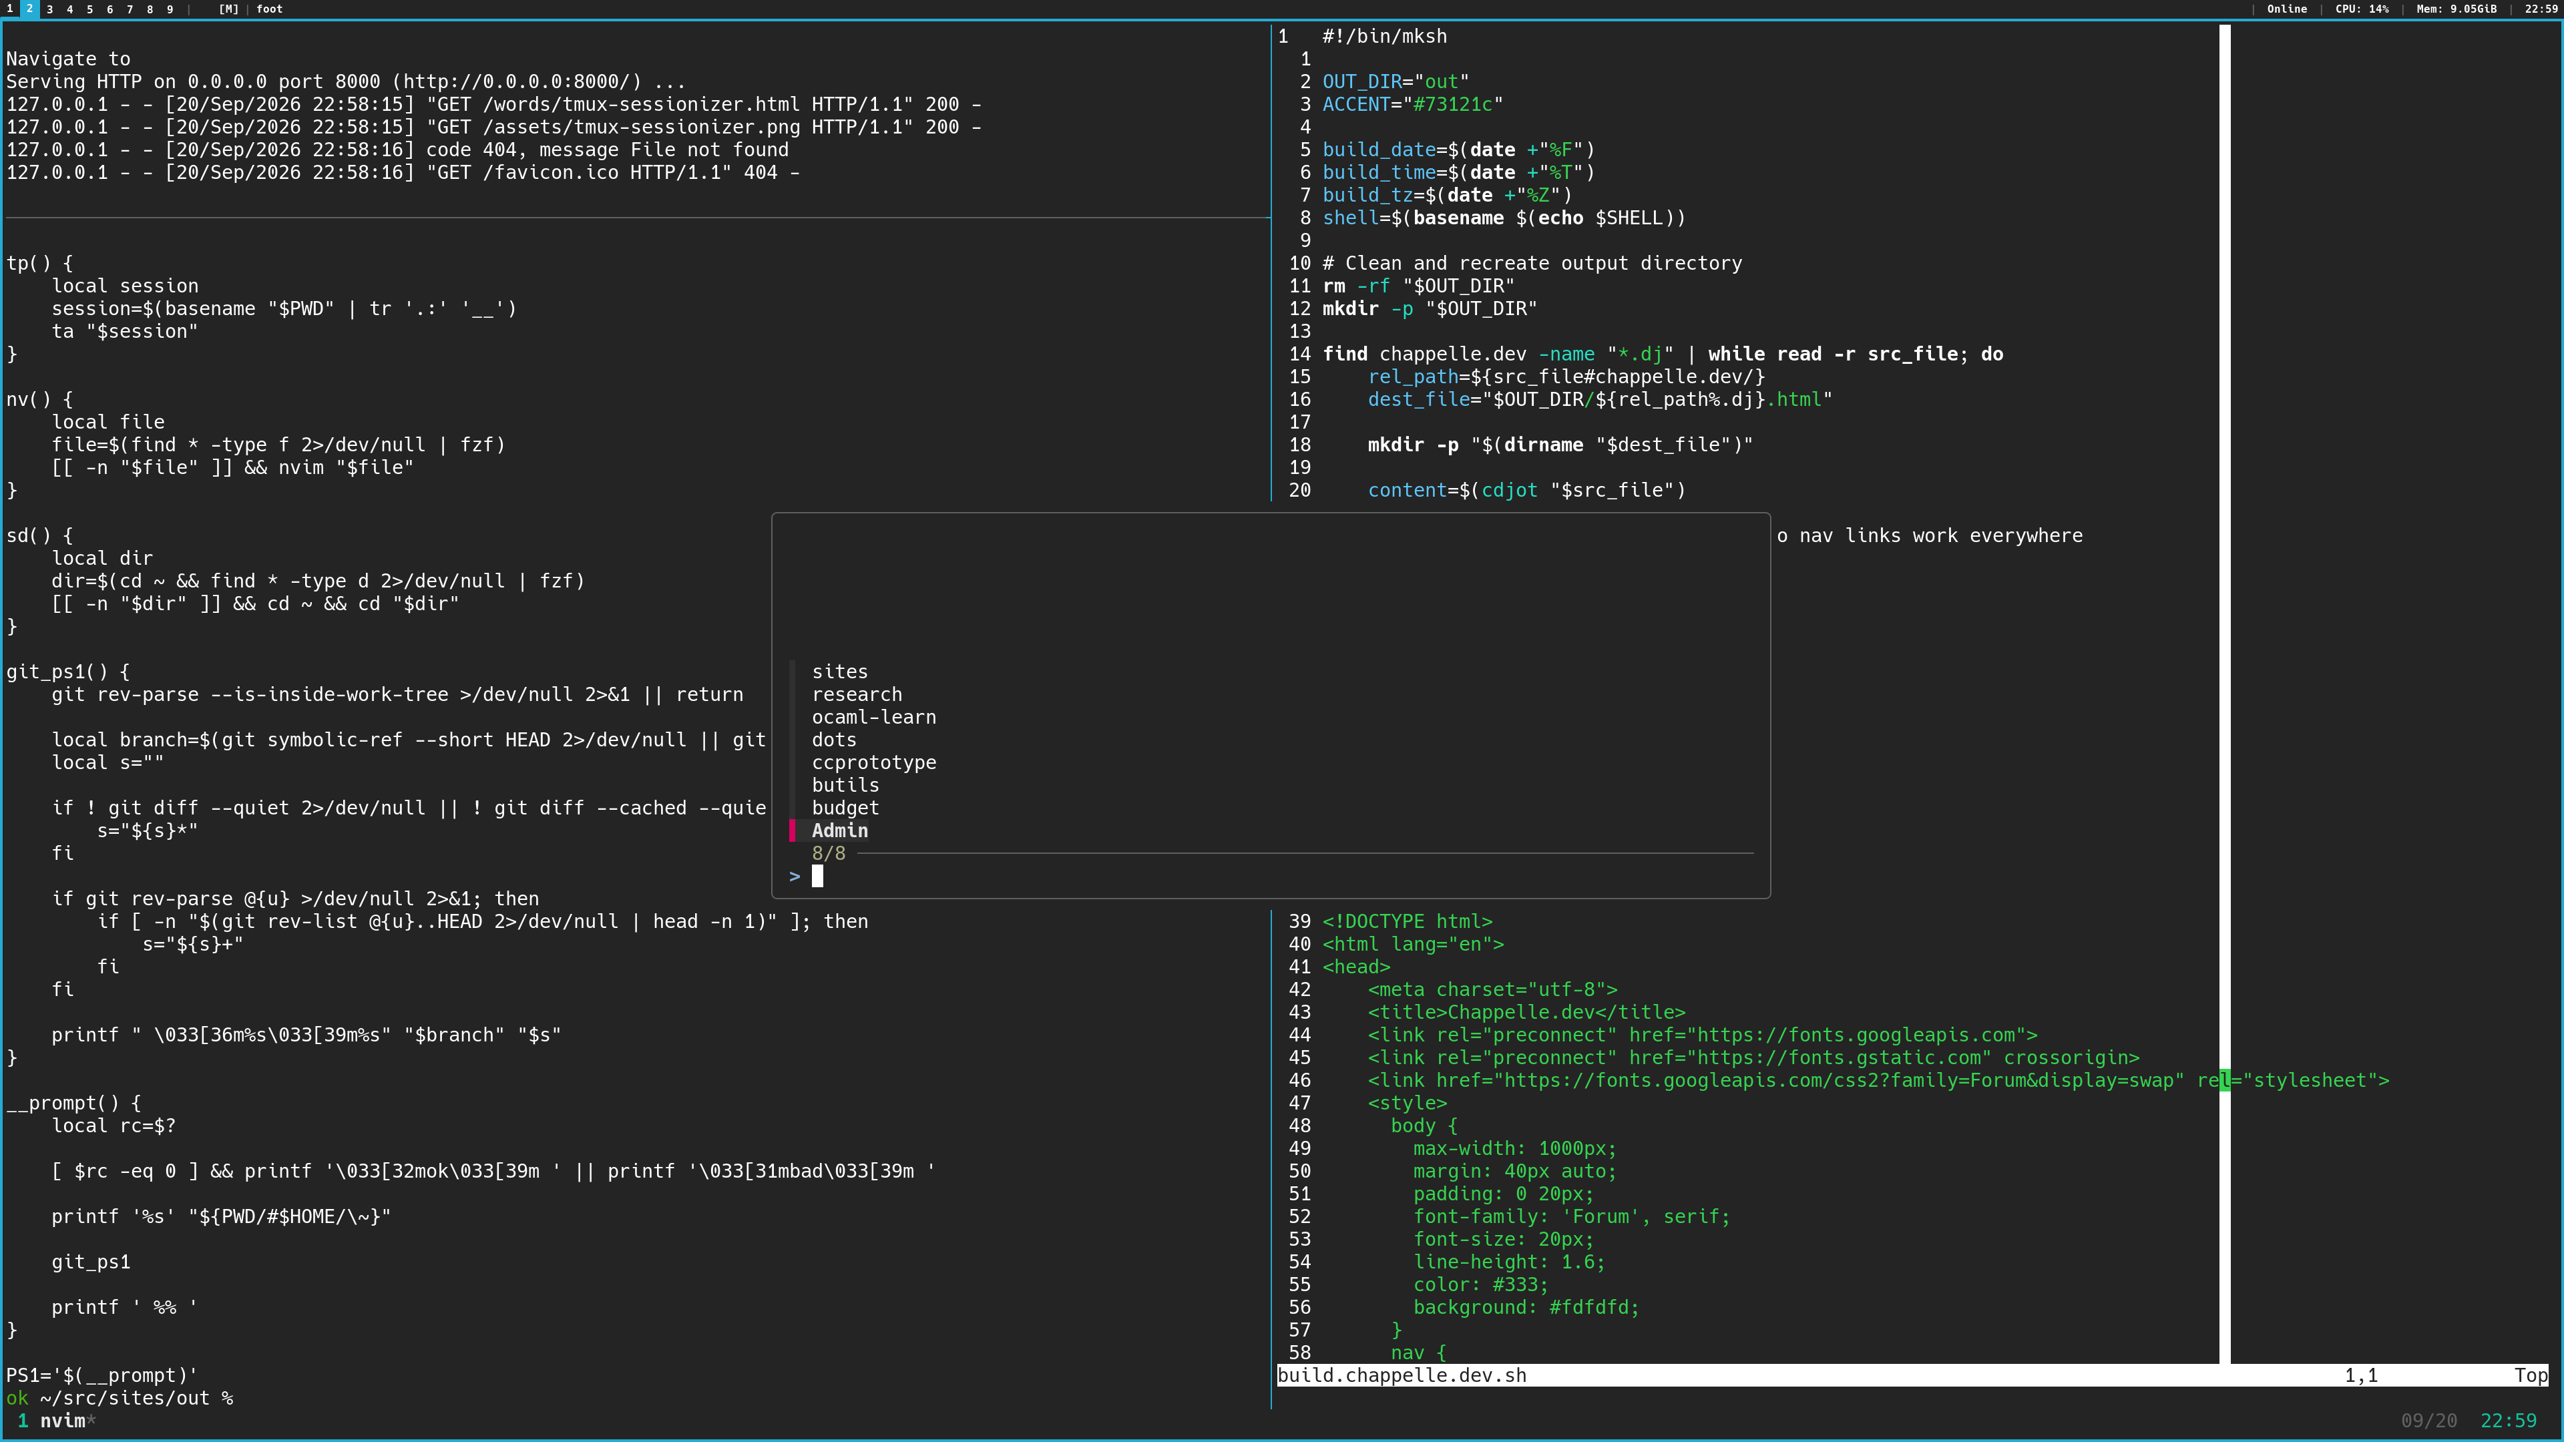Select 'ocaml-learn' in the fzf list
2564x1442 pixels.
(873, 718)
